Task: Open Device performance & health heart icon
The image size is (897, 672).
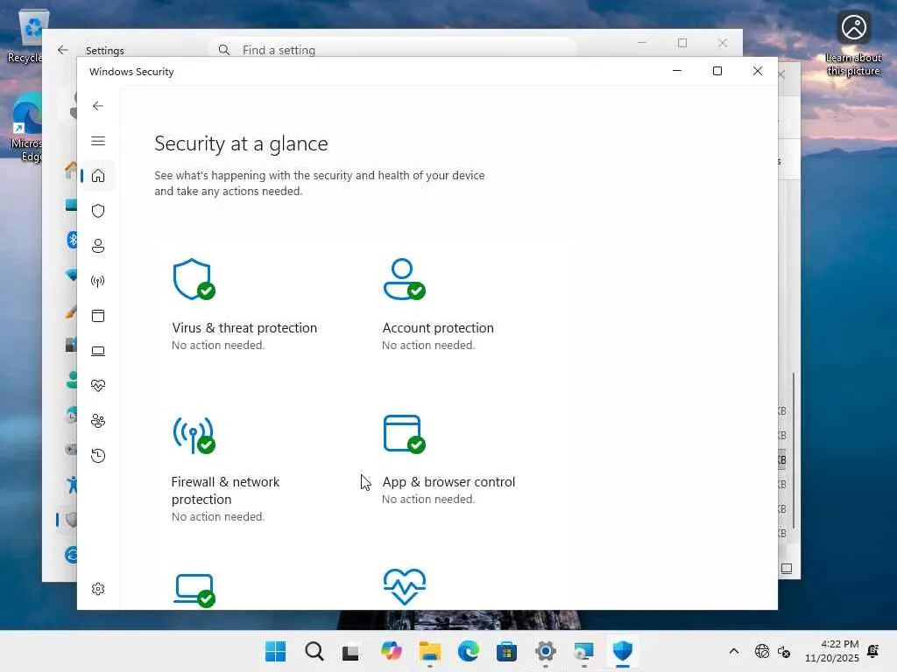Action: tap(98, 386)
